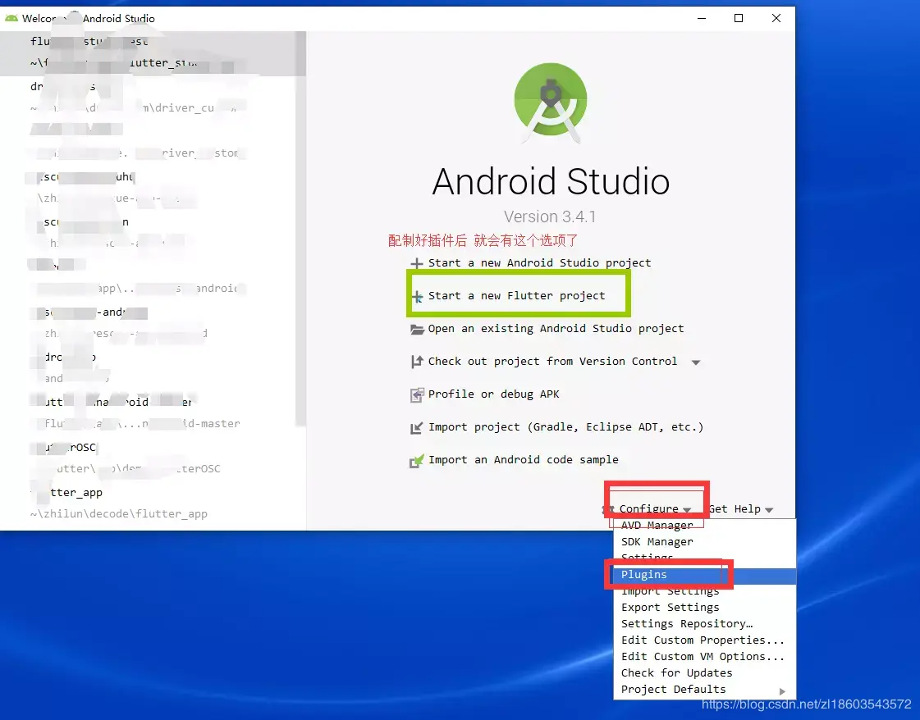Minimize the Android Studio welcome window
Screen dimensions: 920x720
[x=701, y=18]
